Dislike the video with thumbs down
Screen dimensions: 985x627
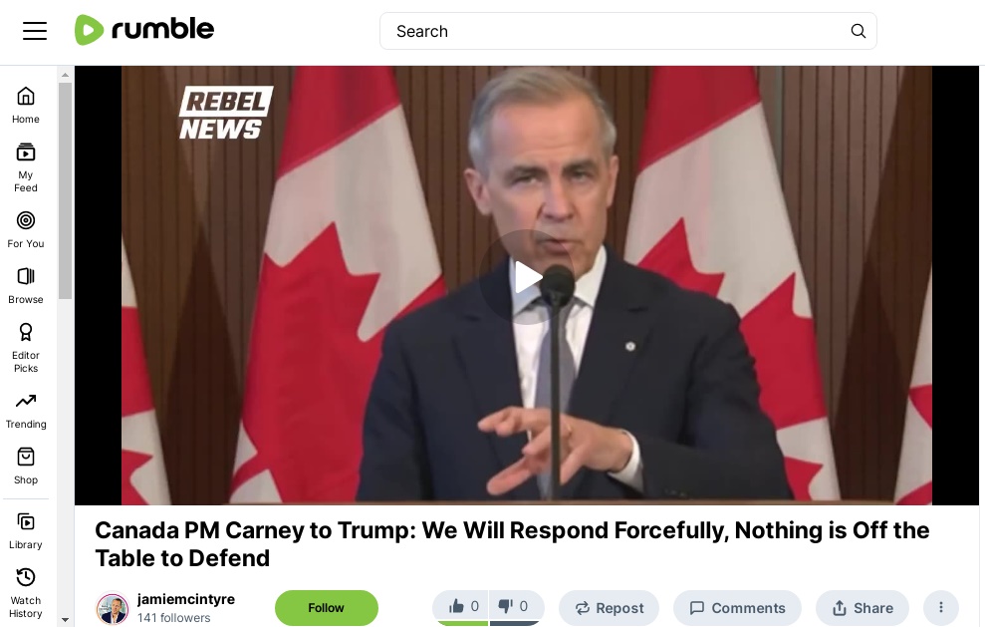(516, 607)
